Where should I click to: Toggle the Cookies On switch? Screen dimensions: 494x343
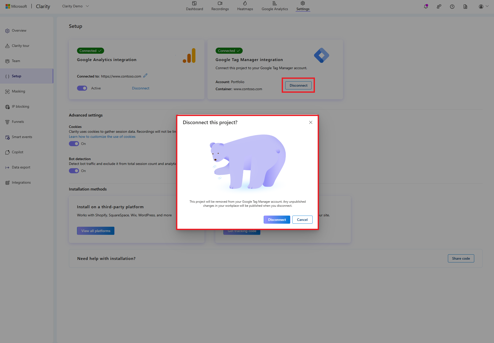(x=73, y=143)
